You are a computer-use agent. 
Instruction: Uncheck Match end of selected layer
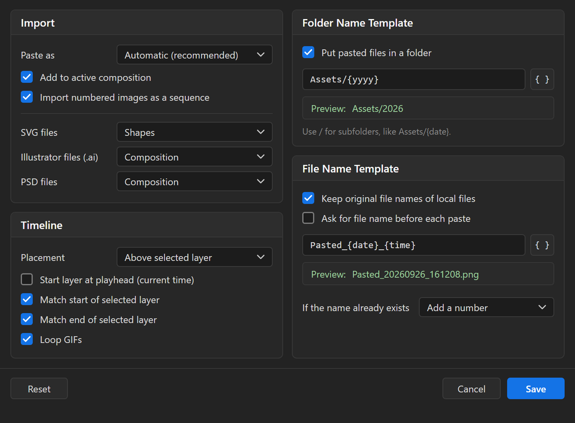tap(27, 319)
